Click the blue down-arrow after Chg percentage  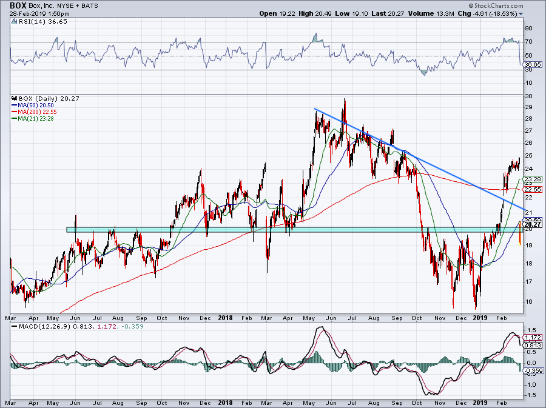point(521,14)
